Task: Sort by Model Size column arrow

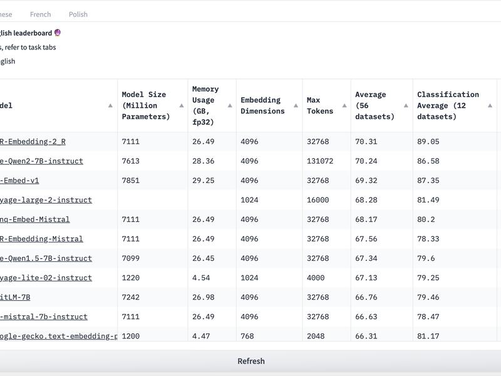Action: tap(182, 105)
